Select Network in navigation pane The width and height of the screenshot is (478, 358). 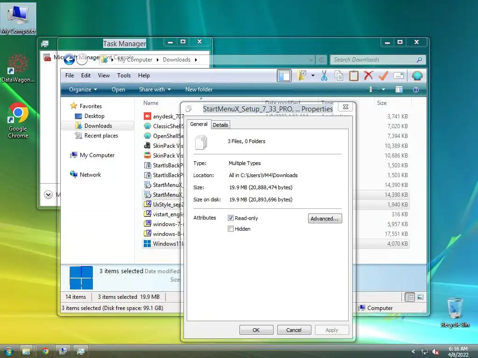[x=90, y=175]
